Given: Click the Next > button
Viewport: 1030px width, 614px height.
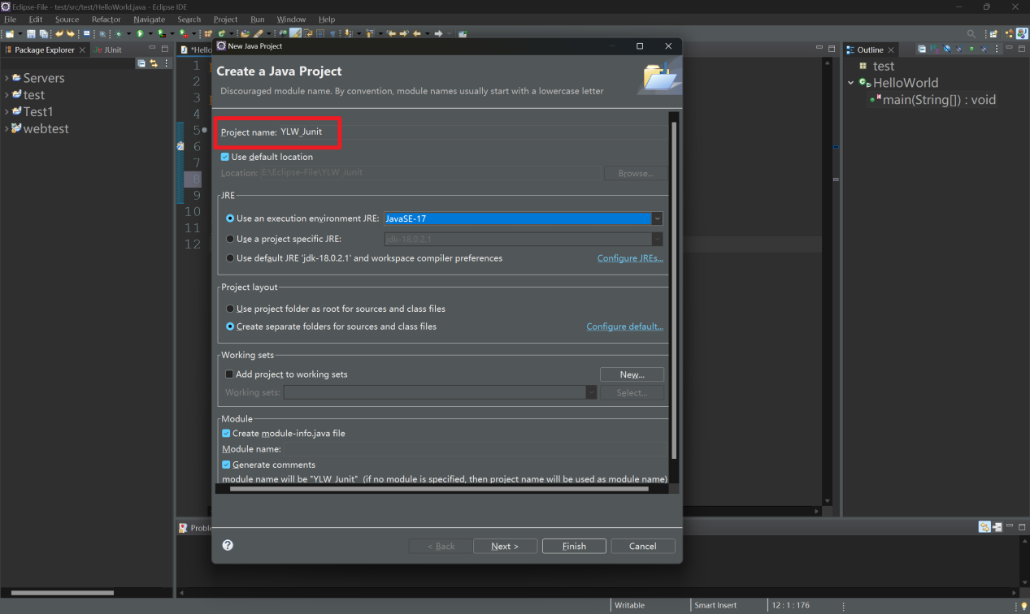Looking at the screenshot, I should tap(506, 546).
